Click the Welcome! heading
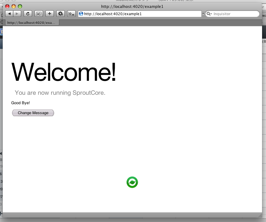This screenshot has width=266, height=222. 64,72
